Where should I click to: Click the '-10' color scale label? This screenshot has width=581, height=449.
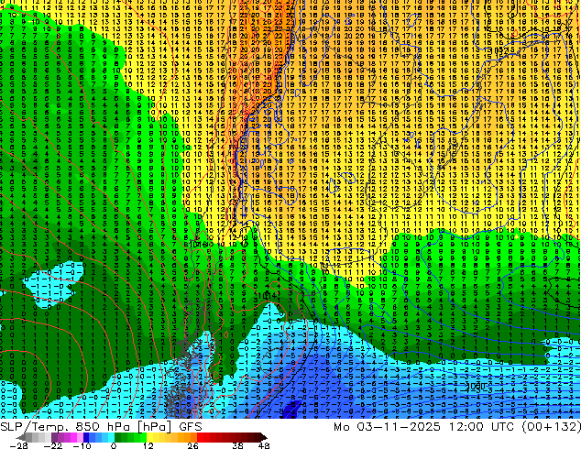82,445
